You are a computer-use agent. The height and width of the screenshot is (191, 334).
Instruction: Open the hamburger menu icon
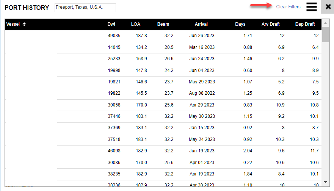pos(312,7)
